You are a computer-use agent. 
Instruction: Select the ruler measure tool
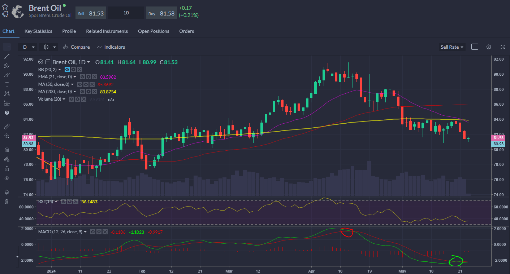pyautogui.click(x=7, y=127)
